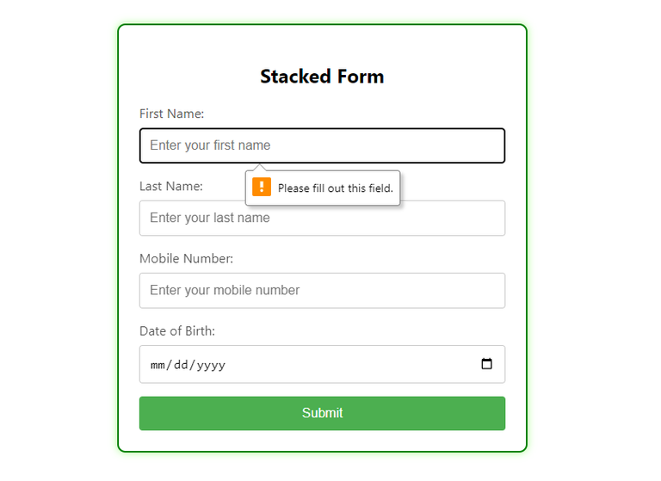Open the date picker calendar icon

click(x=486, y=364)
